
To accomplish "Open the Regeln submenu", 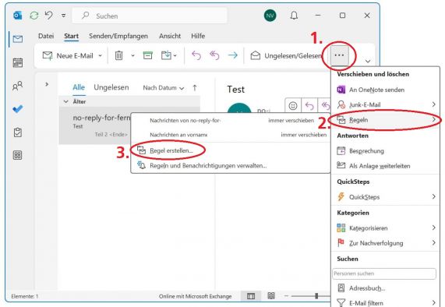I will 385,120.
